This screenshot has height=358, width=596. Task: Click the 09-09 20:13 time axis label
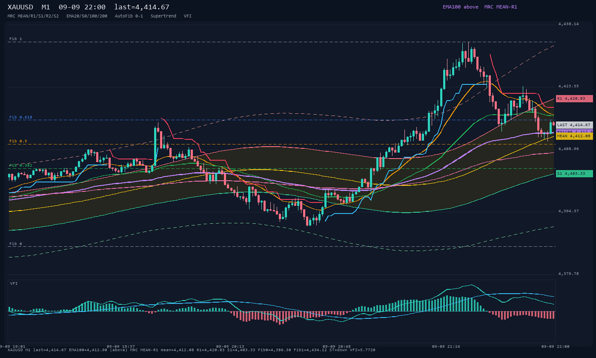230,346
